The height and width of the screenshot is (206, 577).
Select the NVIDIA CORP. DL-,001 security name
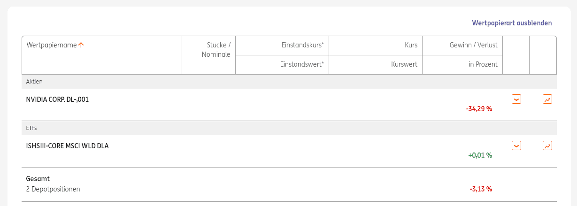click(x=57, y=99)
